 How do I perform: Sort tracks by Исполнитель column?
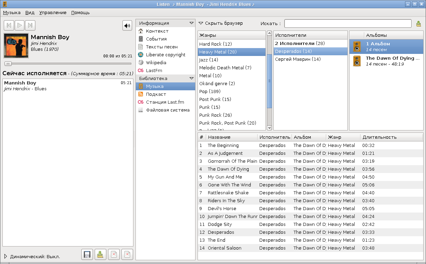coord(274,137)
